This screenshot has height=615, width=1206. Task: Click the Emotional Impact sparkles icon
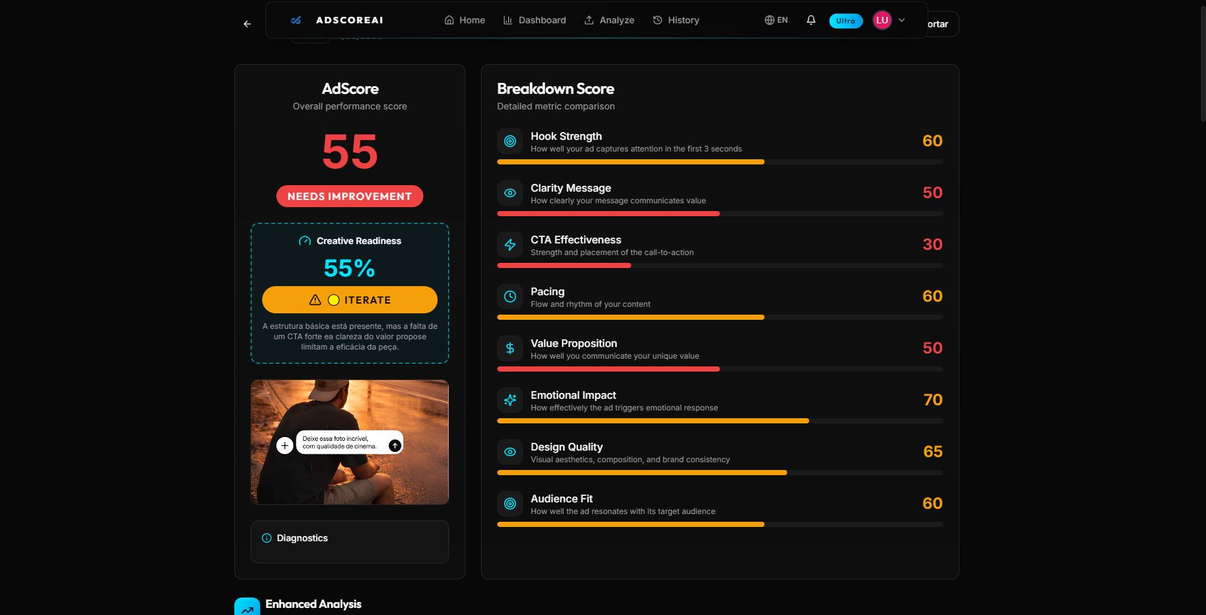[x=509, y=399]
